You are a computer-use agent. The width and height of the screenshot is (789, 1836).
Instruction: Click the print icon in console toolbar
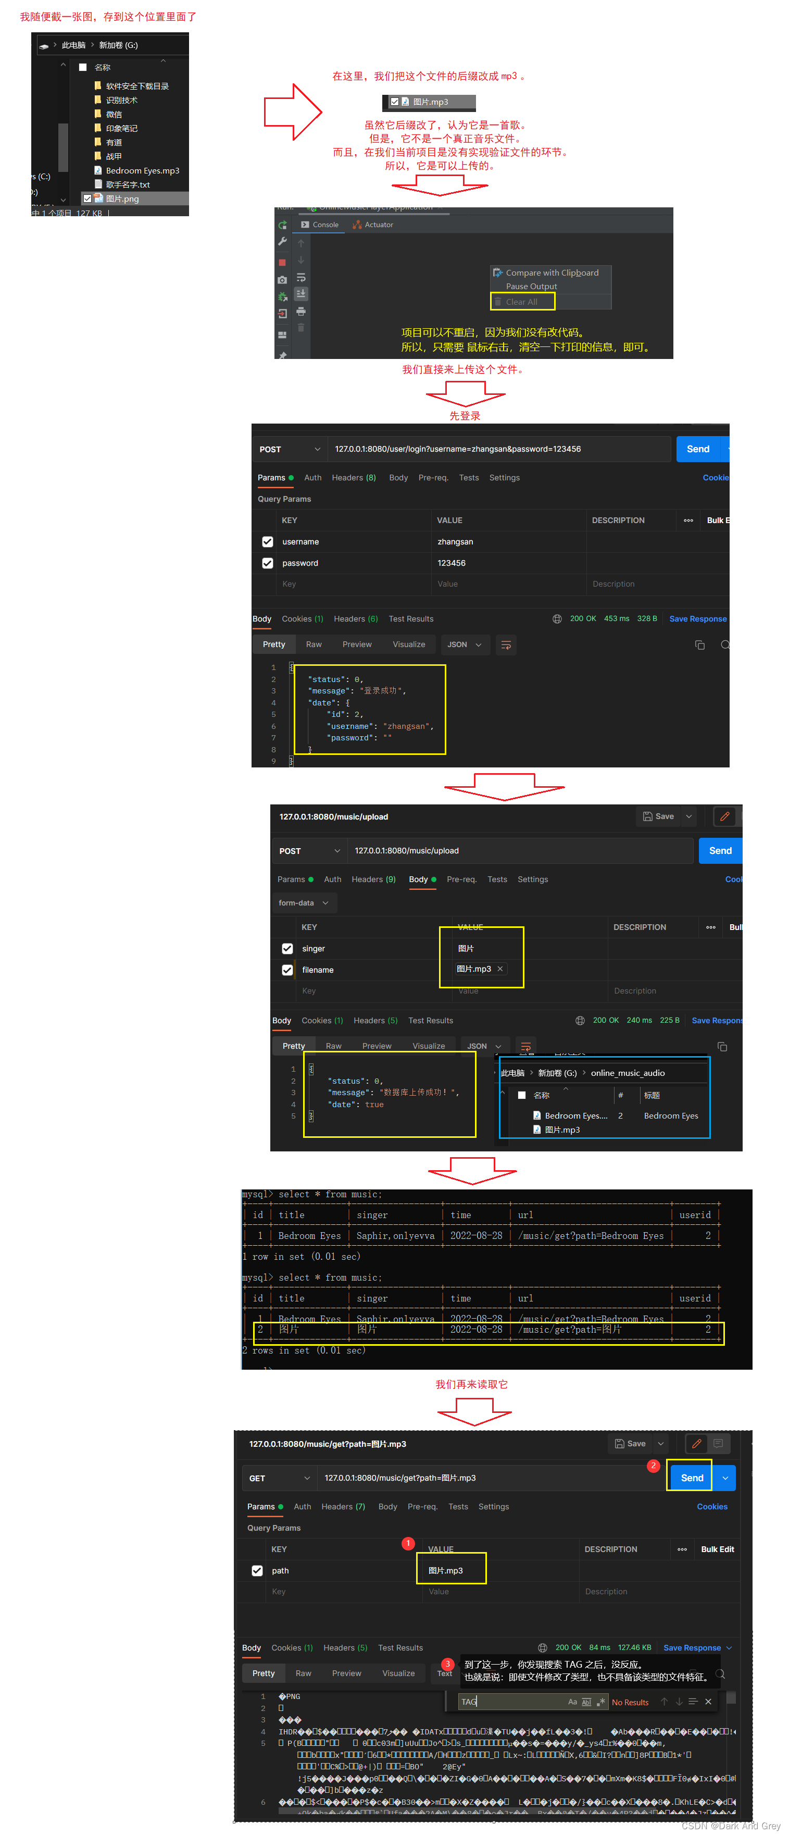(x=301, y=312)
